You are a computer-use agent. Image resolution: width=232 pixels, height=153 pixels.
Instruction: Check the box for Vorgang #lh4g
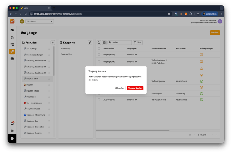point(99,55)
